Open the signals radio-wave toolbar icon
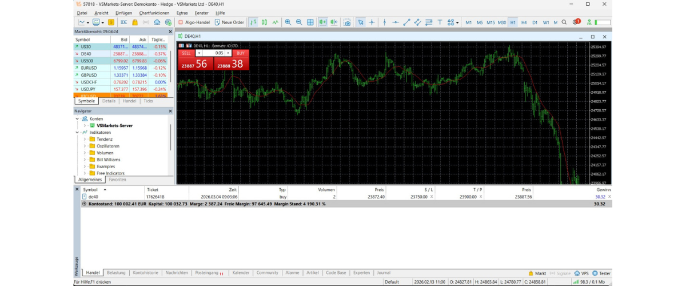Image resolution: width=686 pixels, height=286 pixels. (146, 22)
